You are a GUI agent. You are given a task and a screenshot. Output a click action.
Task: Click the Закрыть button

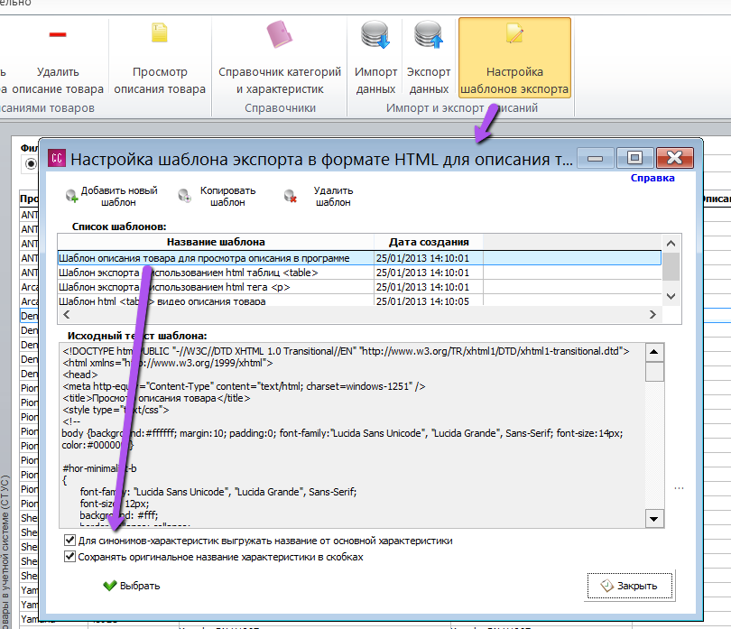[x=629, y=586]
